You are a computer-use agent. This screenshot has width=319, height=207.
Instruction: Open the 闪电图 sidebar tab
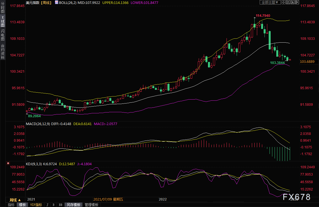pos(3,35)
